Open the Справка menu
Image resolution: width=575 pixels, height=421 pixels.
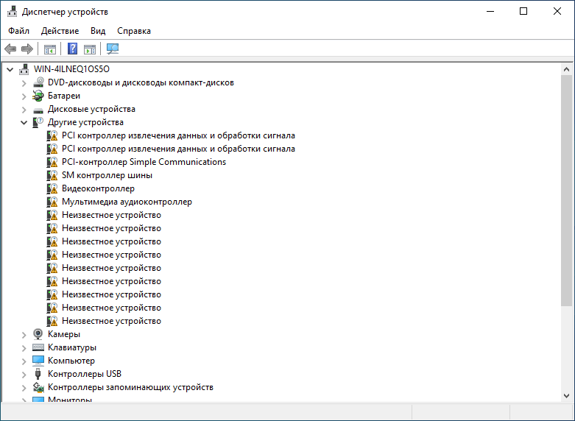[x=134, y=31]
